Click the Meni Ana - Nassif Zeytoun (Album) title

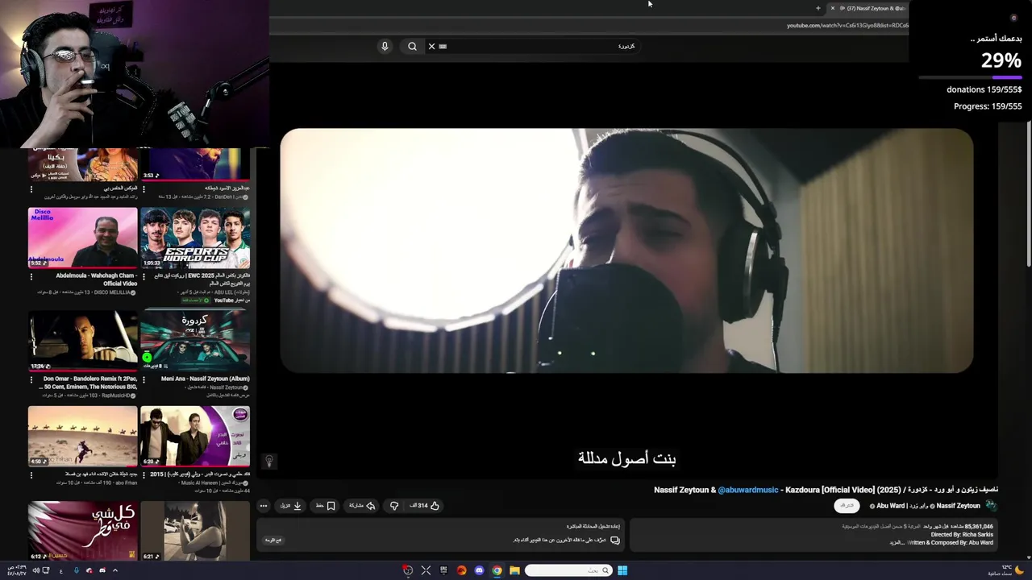[x=205, y=379]
